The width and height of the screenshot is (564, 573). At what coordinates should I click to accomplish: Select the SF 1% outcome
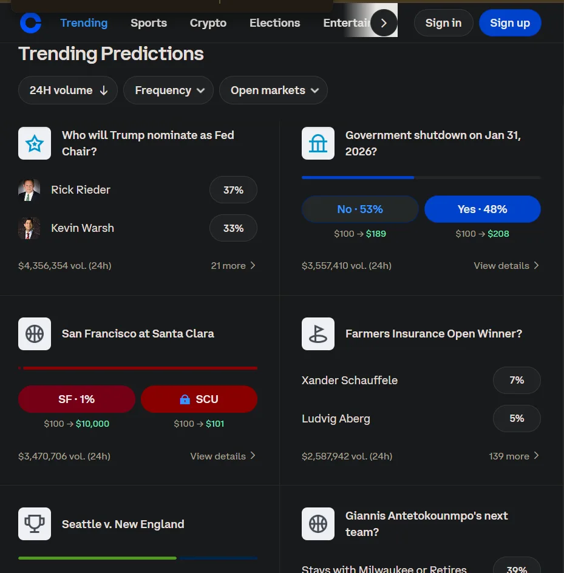(x=76, y=399)
